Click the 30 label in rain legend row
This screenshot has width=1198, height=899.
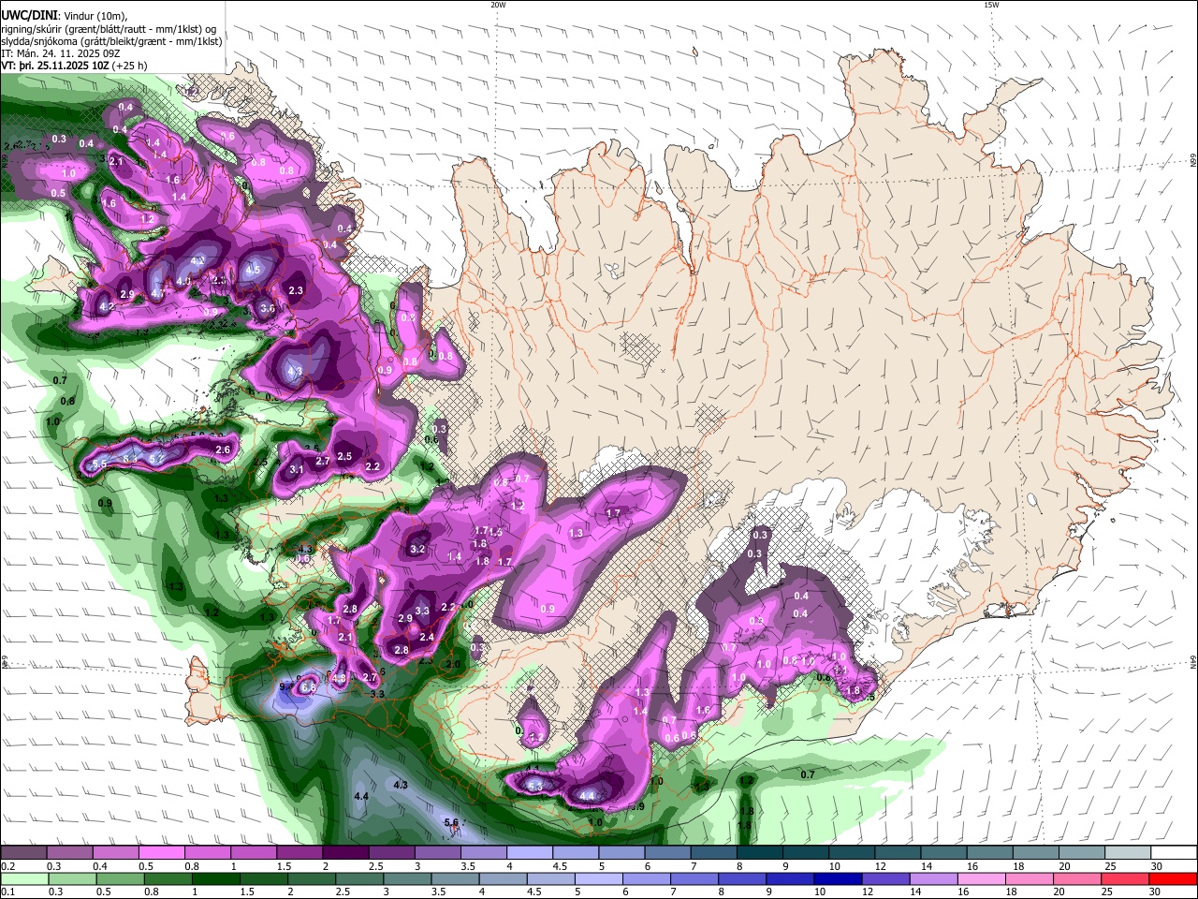click(1157, 892)
